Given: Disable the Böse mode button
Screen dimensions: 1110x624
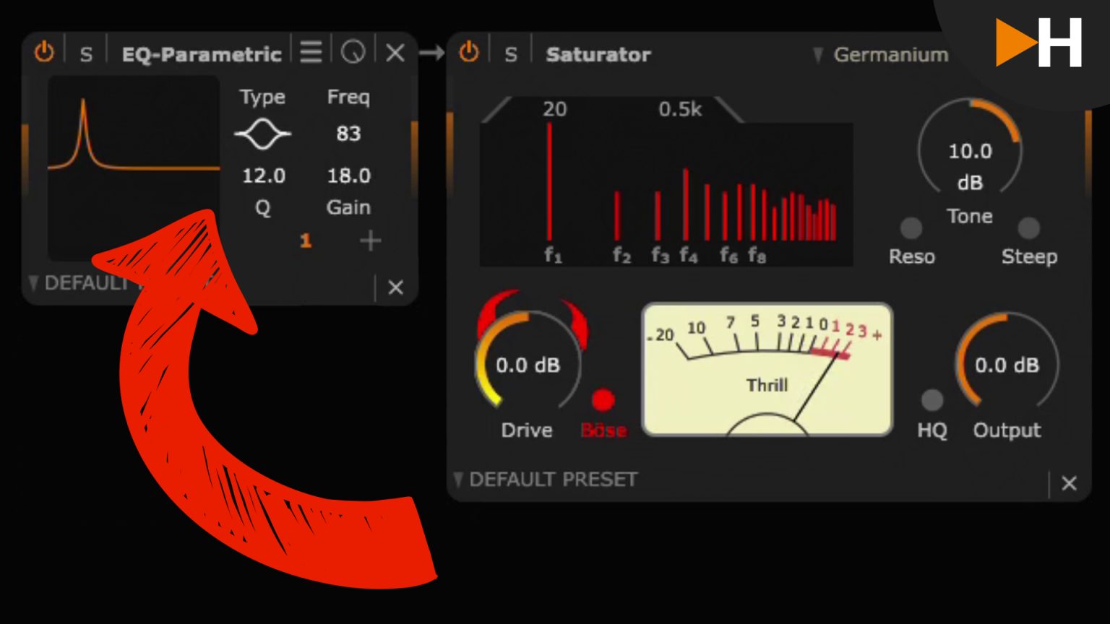Looking at the screenshot, I should pos(603,400).
